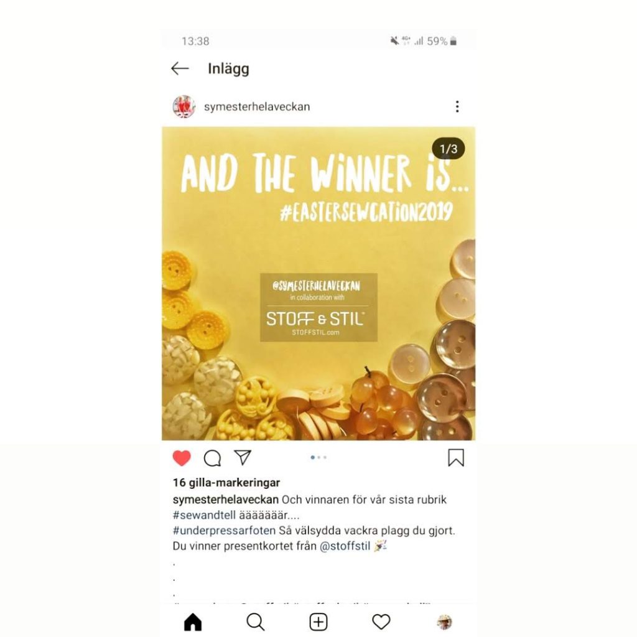Open comments with the speech bubble icon

pos(212,458)
